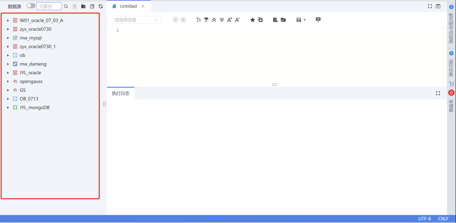Expand the mw_mysql tree node arrow
The height and width of the screenshot is (223, 456).
(x=8, y=38)
